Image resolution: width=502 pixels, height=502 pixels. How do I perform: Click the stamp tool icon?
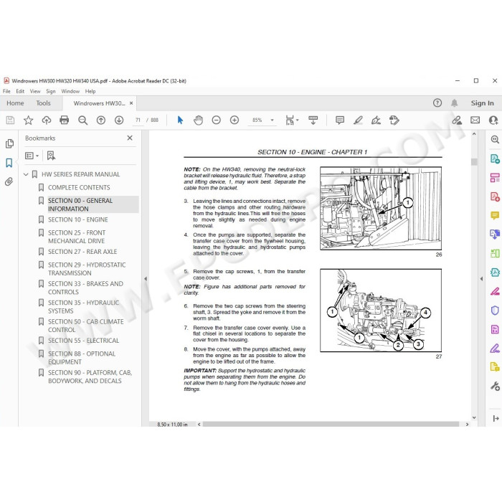tap(394, 120)
